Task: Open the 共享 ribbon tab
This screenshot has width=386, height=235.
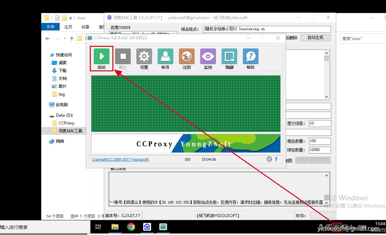Action: point(86,27)
